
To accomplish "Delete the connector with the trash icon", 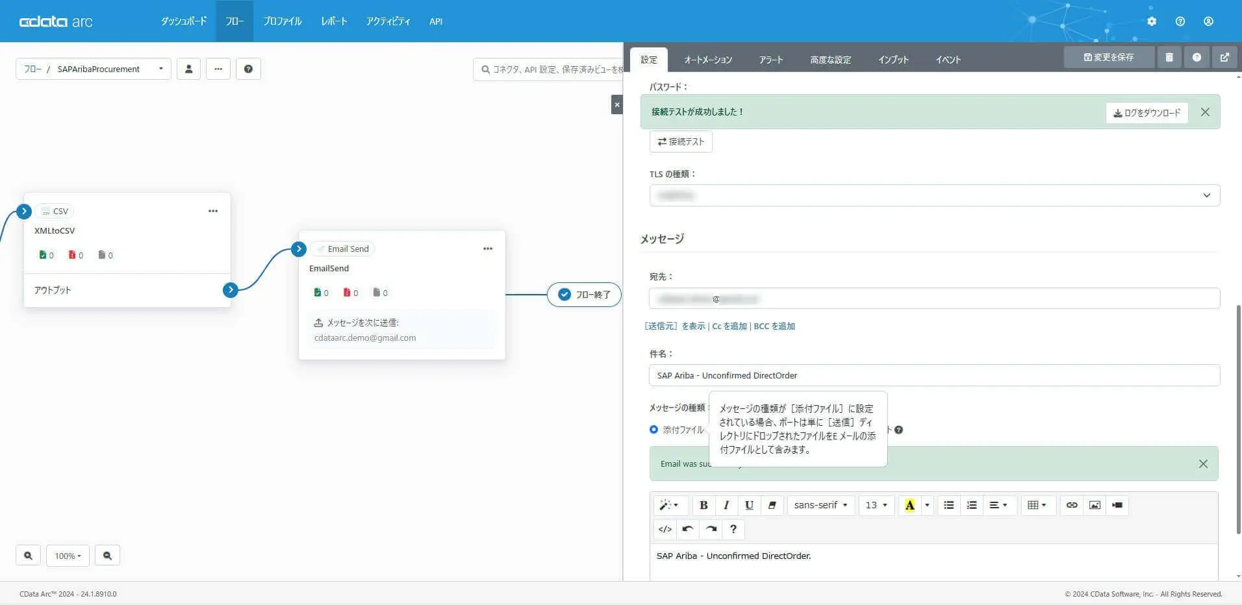I will [1169, 57].
